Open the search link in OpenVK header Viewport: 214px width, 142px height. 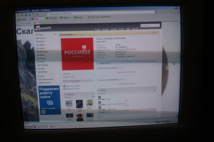pos(113,29)
